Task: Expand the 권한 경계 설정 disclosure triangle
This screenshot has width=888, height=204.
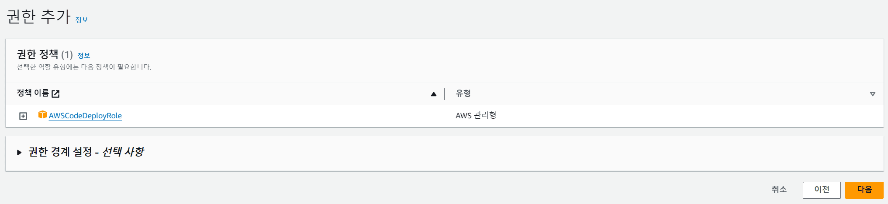Action: [19, 152]
